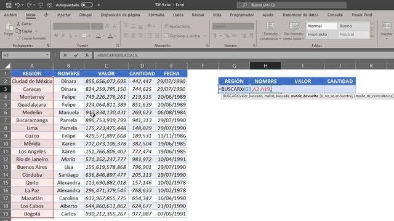Open Dar formato como tabla
Screen dimensions: 394x221
point(294,31)
